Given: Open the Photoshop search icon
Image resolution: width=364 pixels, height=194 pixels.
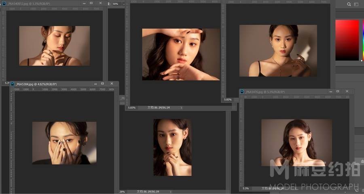Looking at the screenshot, I should tap(349, 4).
